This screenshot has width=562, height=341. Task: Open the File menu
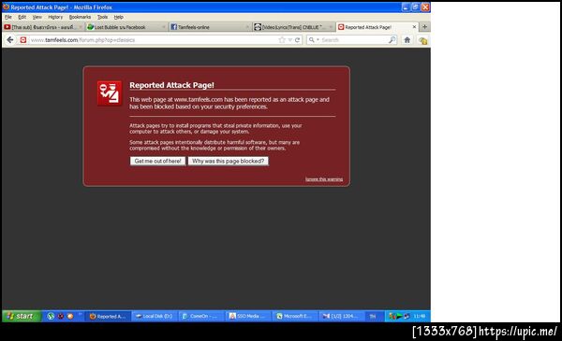(x=8, y=17)
